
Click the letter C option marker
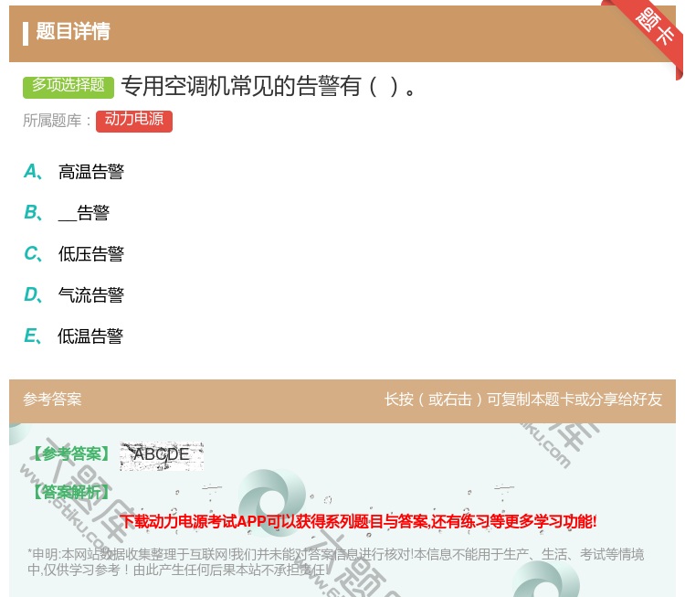click(33, 253)
